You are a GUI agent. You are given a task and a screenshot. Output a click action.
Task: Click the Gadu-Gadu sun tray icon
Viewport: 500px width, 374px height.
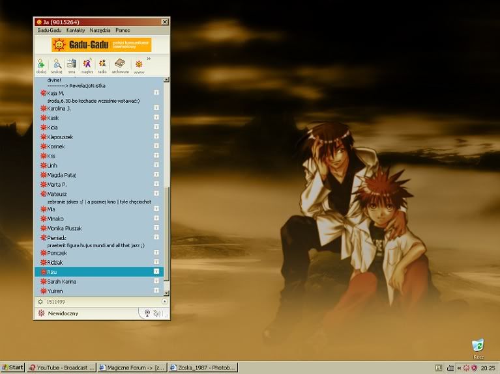[x=466, y=368]
